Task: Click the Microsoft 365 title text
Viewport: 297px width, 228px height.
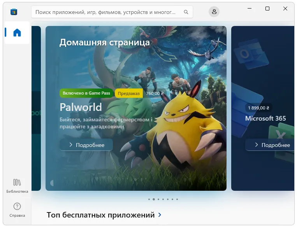Action: tap(265, 118)
